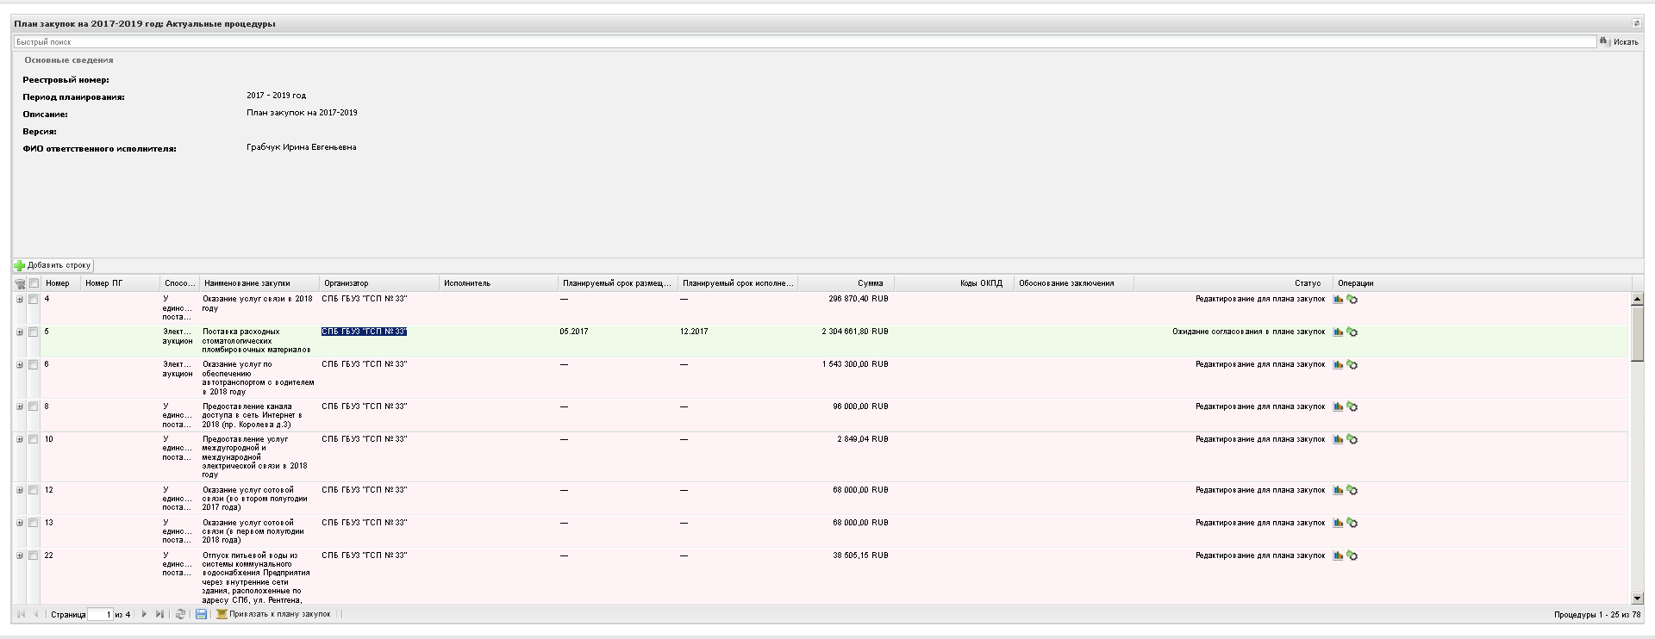Open chart icon for procurement row 10
Viewport: 1655px width, 639px height.
(x=1338, y=440)
